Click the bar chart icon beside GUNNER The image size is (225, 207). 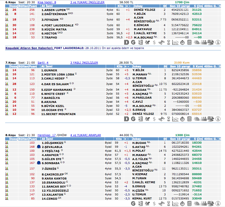[x=7, y=70]
